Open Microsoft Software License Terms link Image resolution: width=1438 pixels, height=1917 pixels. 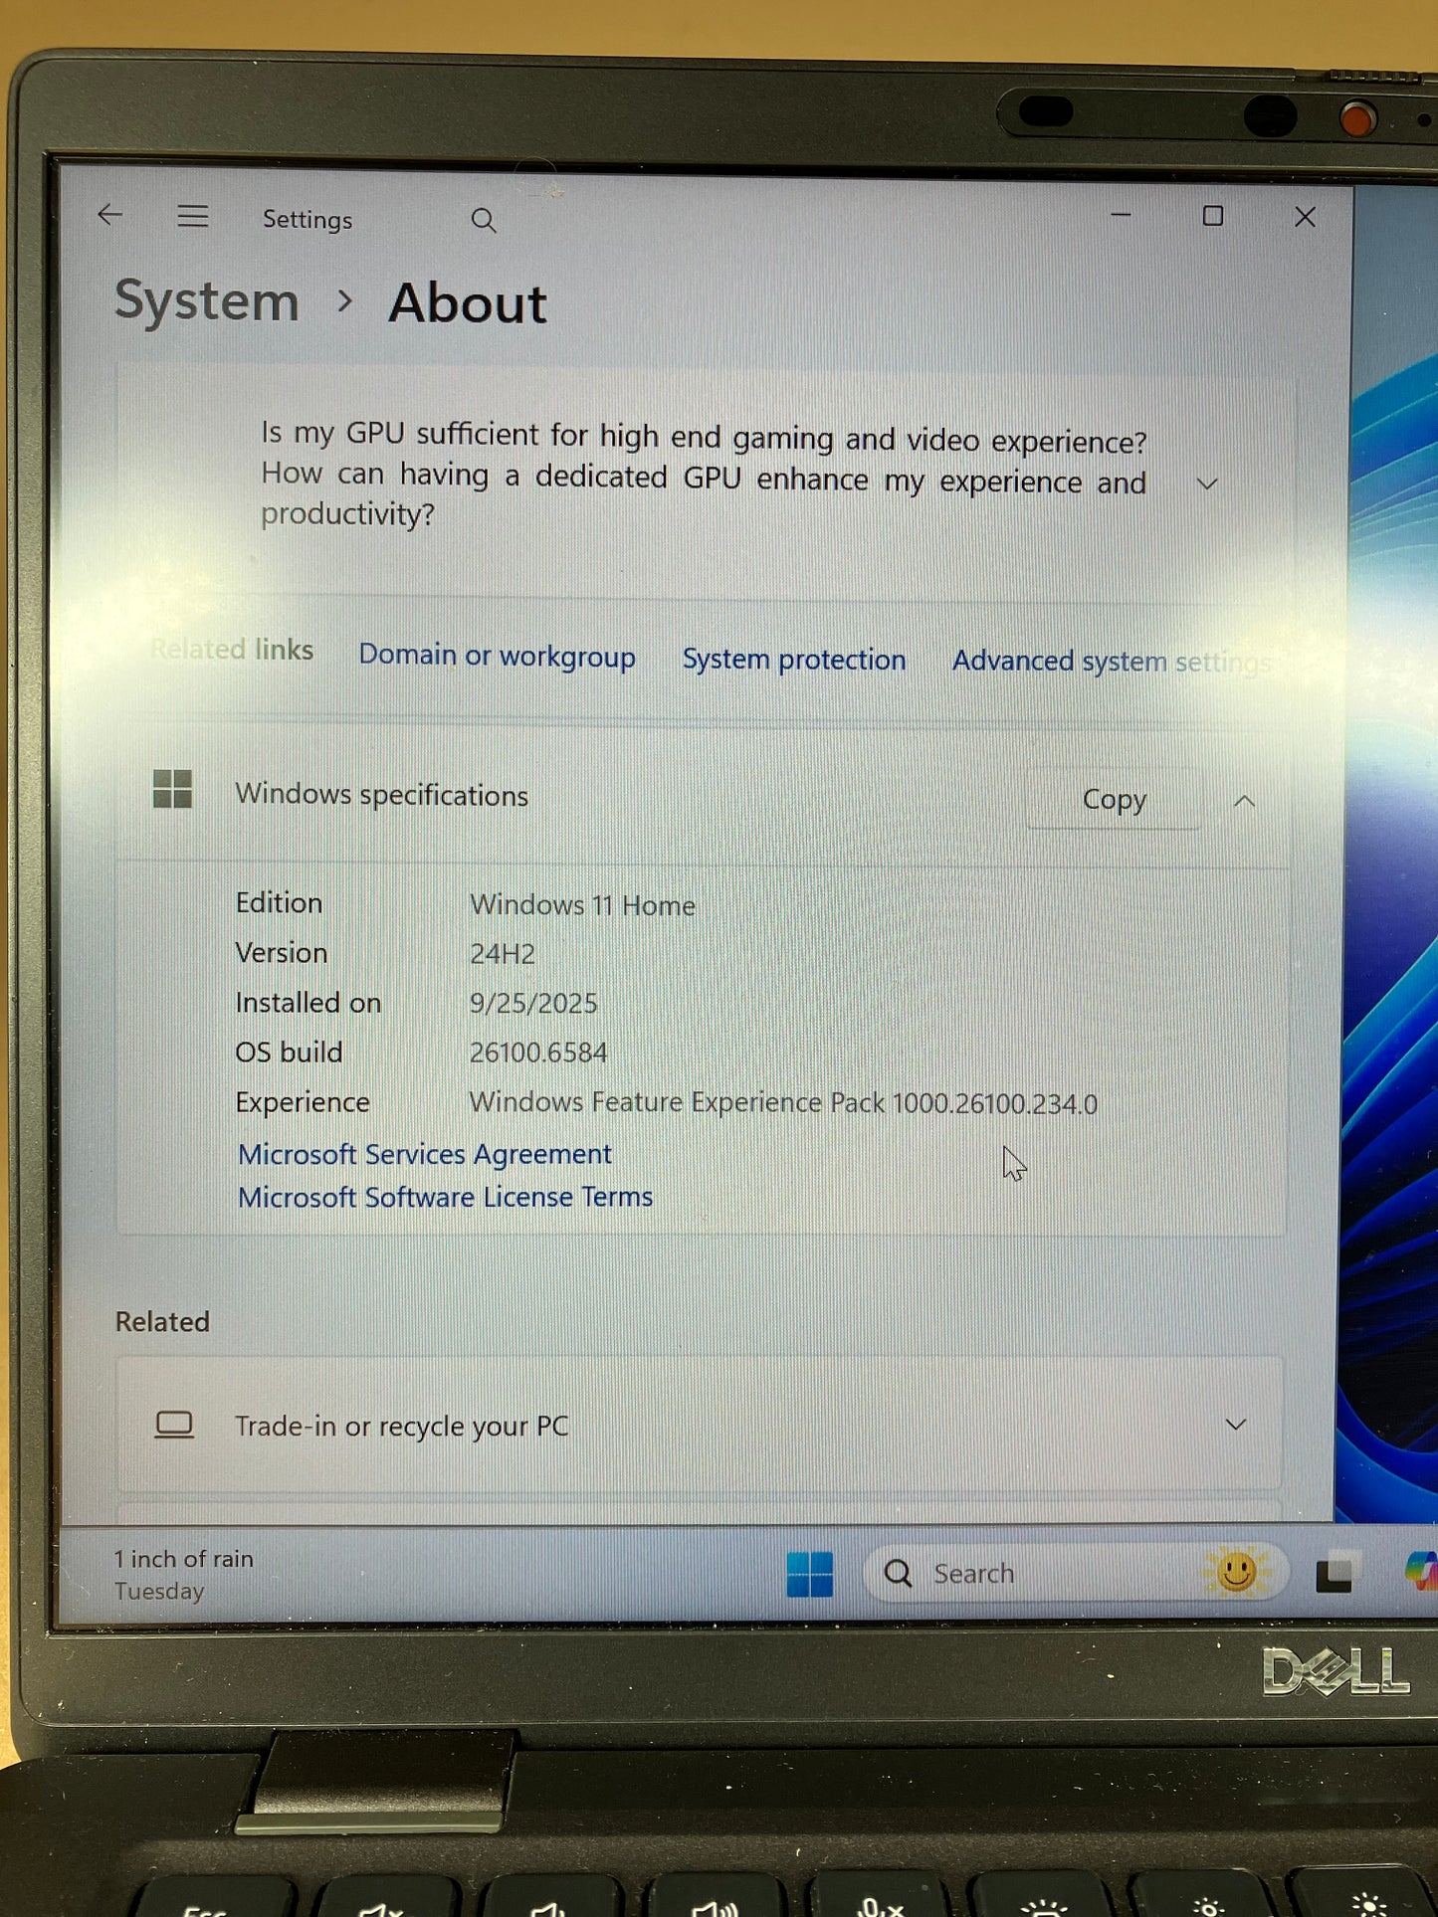point(446,1197)
